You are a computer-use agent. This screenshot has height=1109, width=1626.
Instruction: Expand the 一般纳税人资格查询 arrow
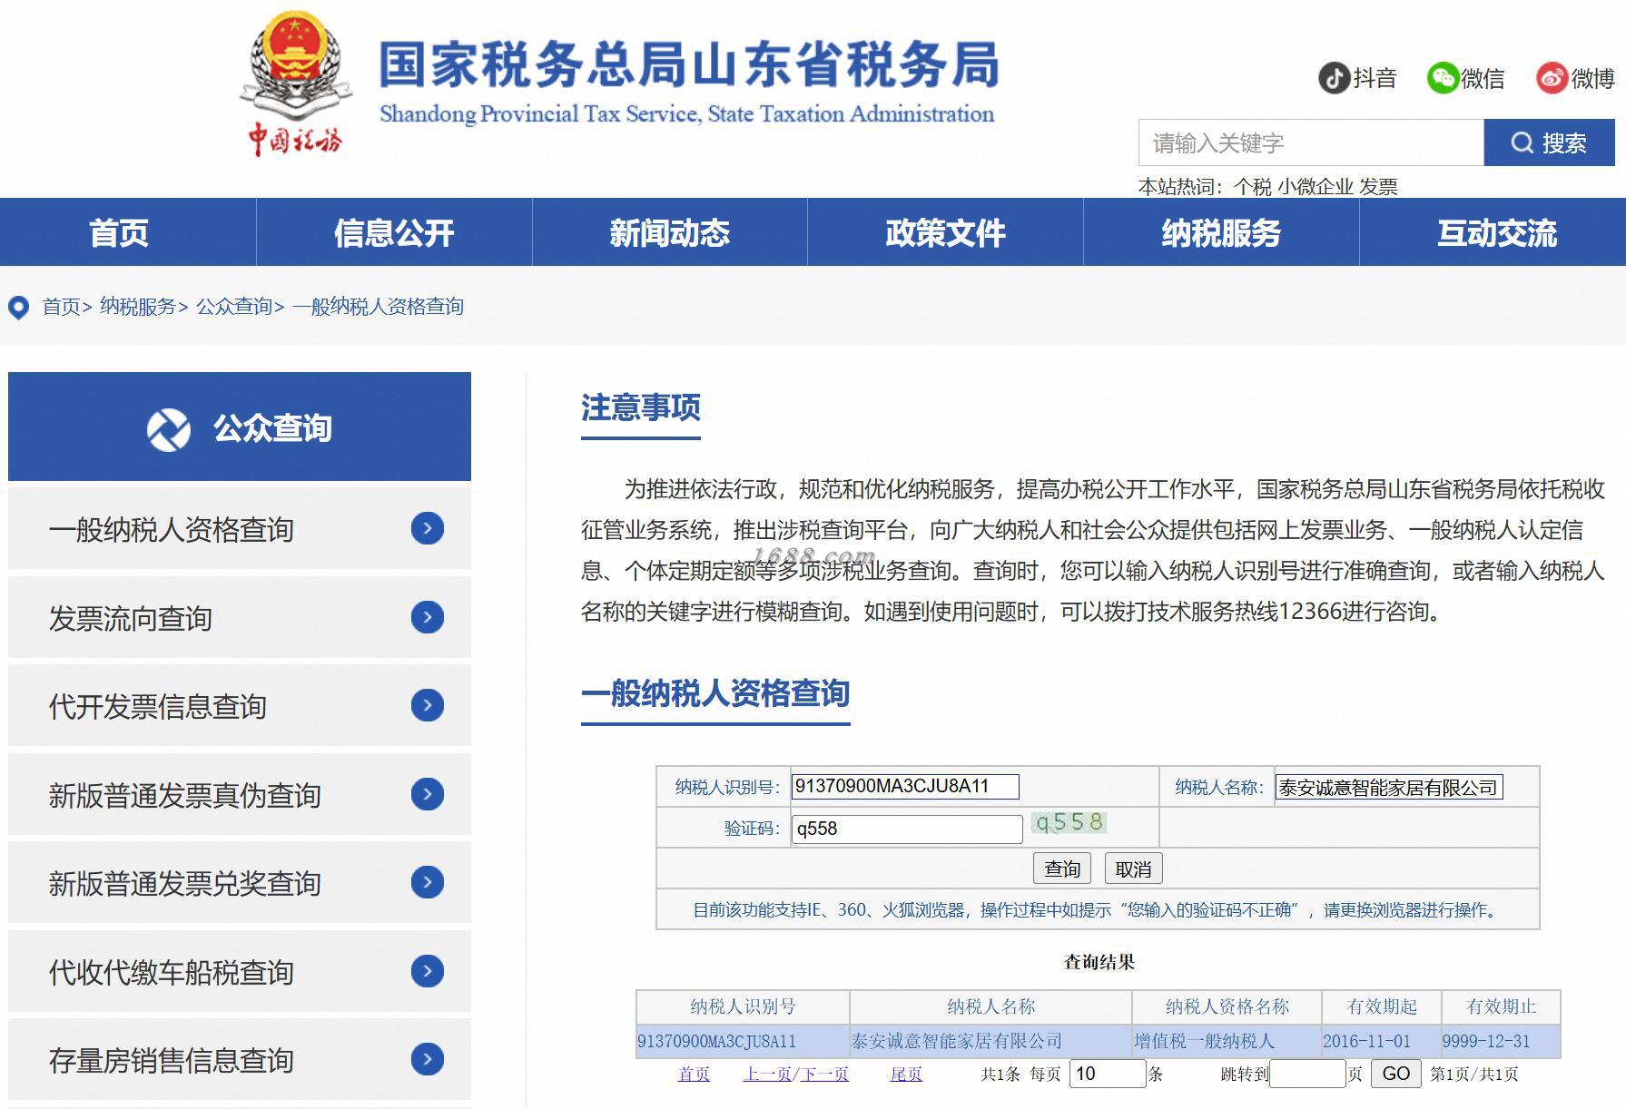pyautogui.click(x=428, y=528)
